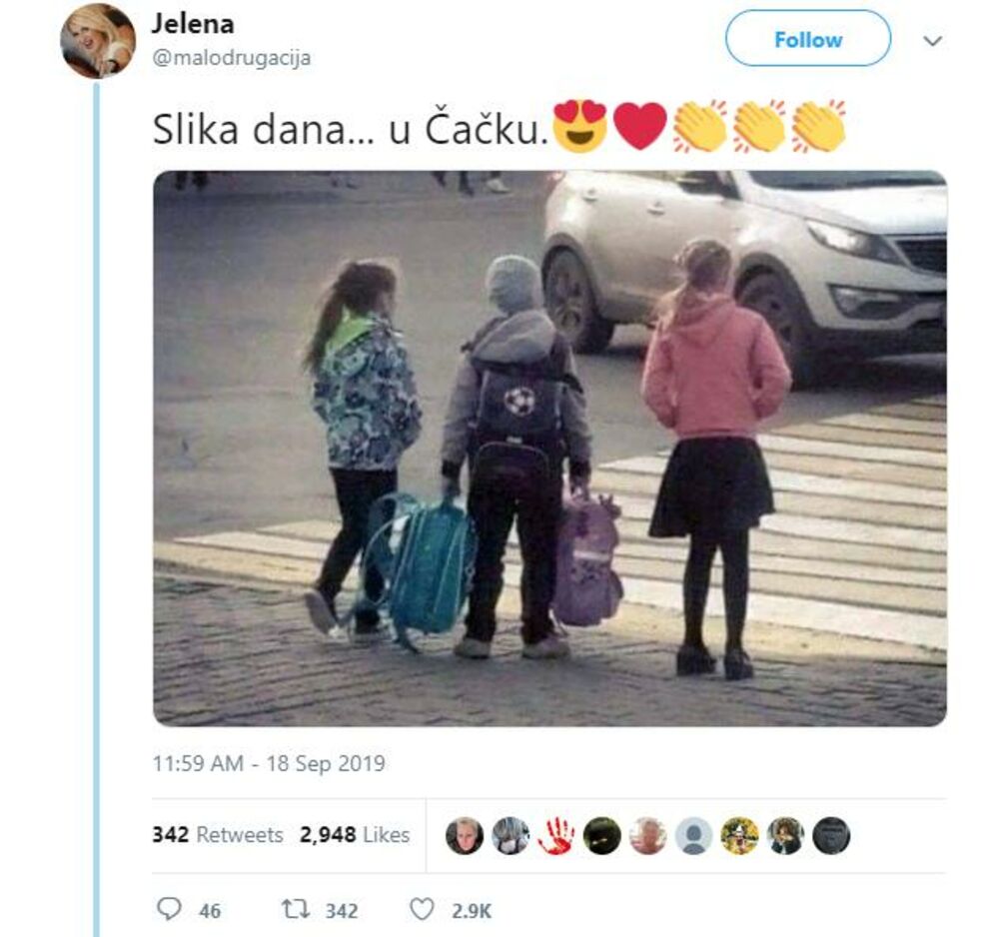
Task: Open the default gray silhouette avatar
Action: (x=694, y=835)
